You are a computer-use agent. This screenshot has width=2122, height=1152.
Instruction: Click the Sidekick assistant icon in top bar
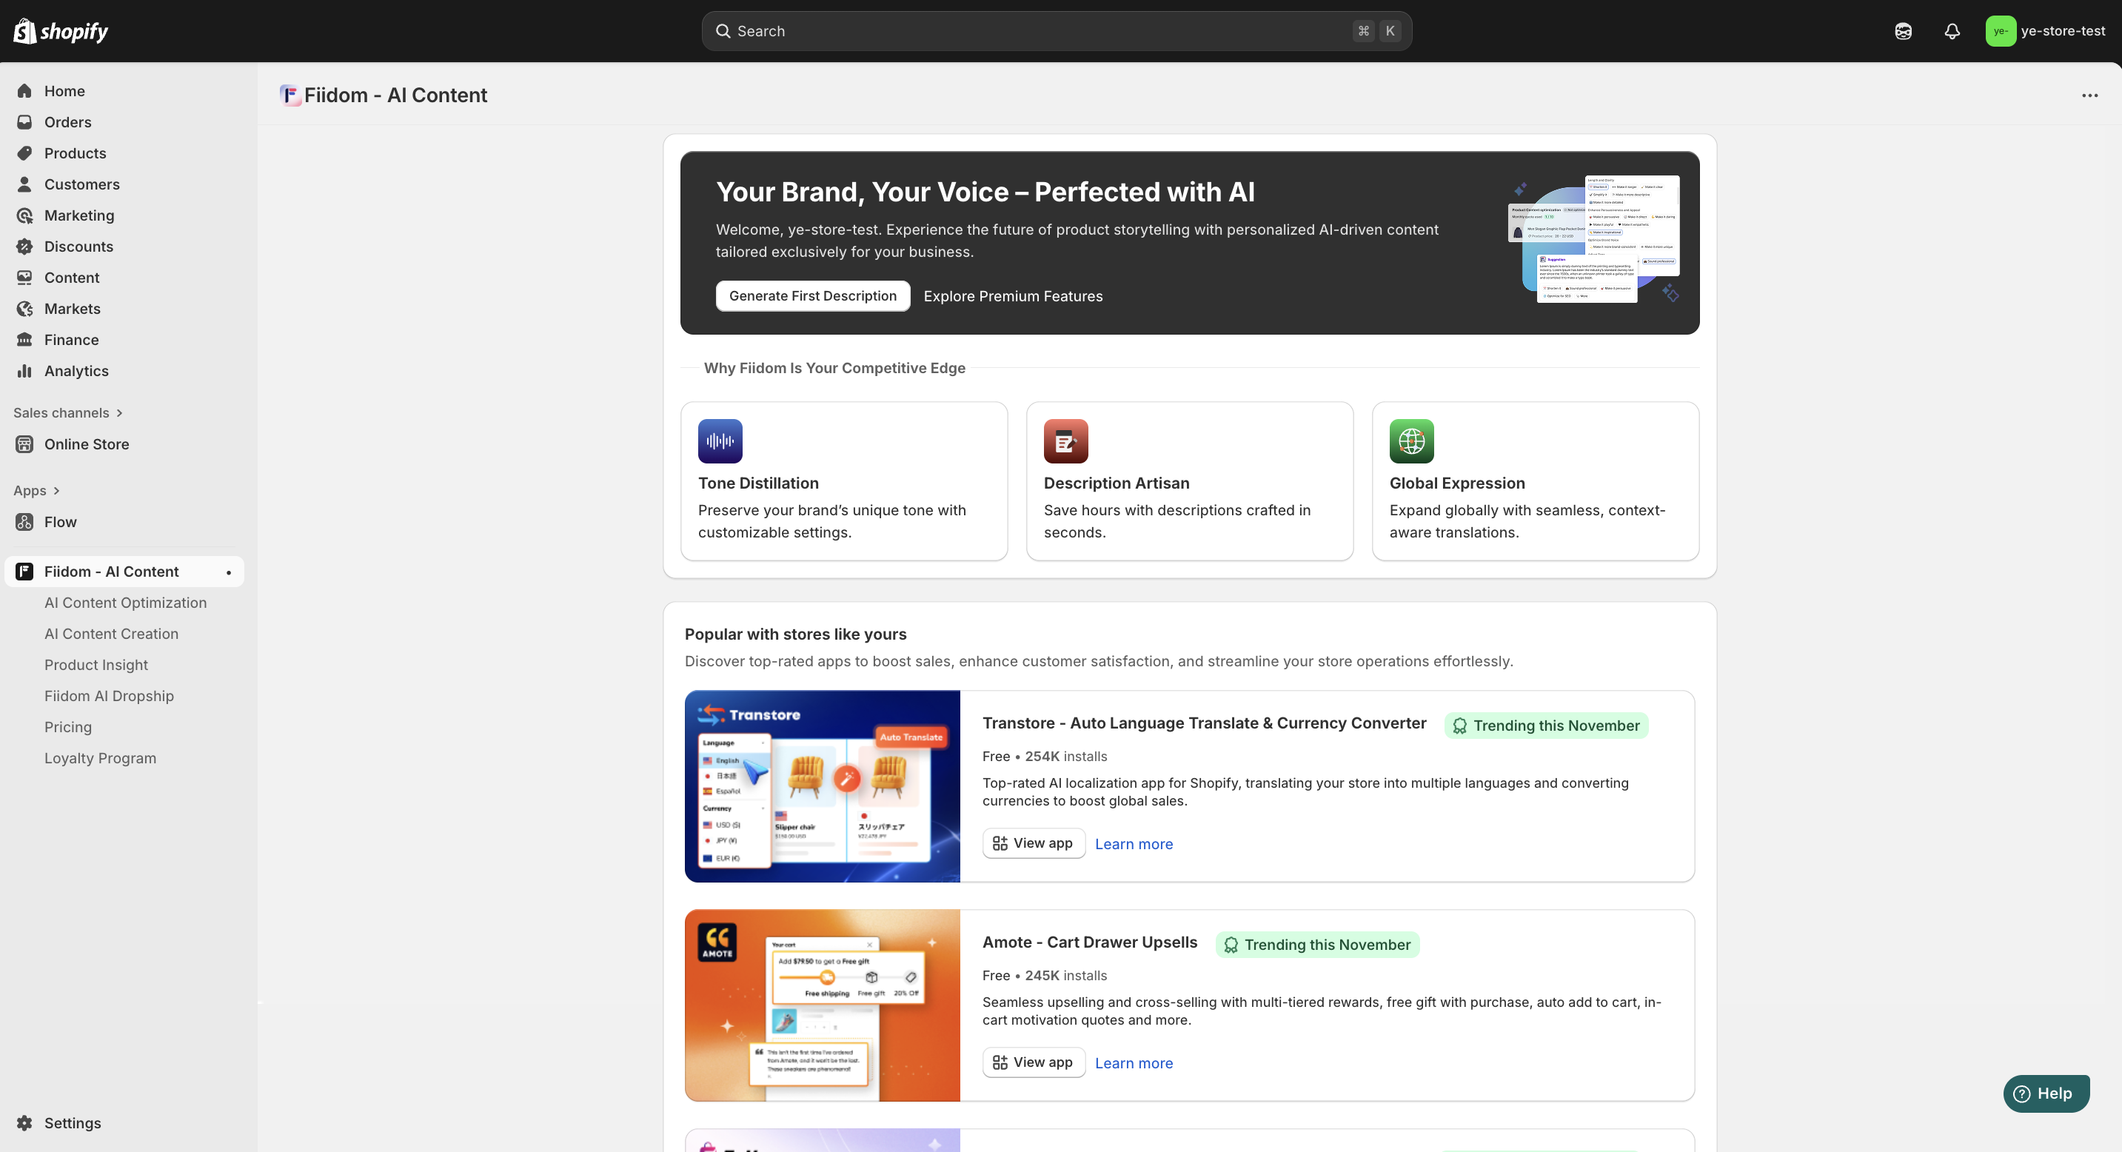coord(1903,31)
